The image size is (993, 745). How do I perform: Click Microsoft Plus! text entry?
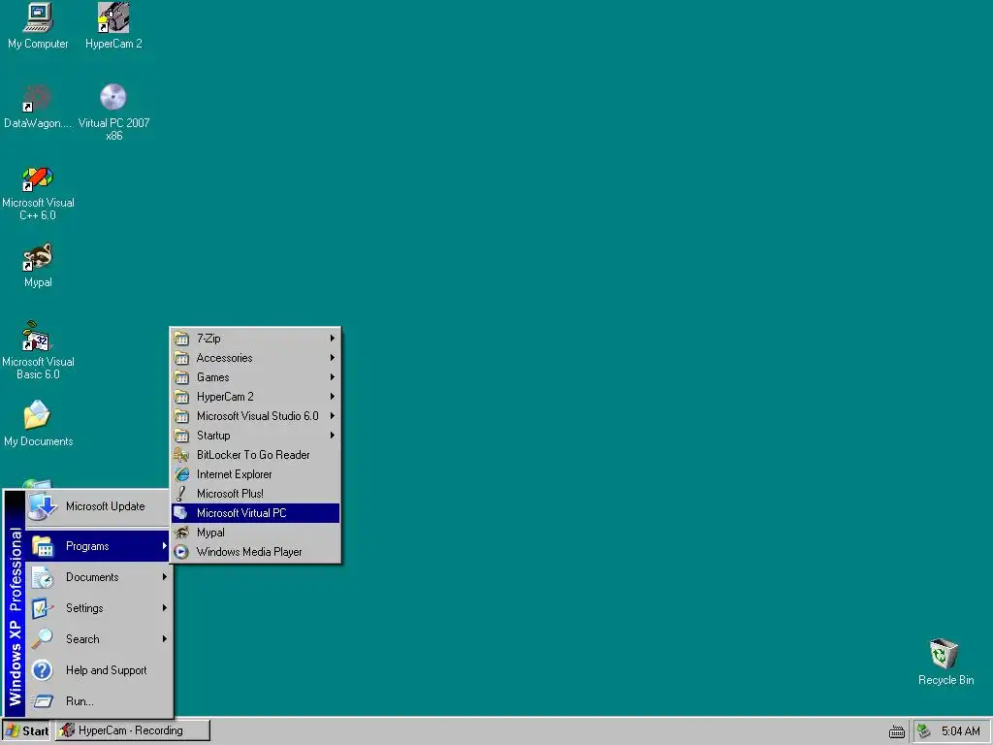tap(230, 494)
